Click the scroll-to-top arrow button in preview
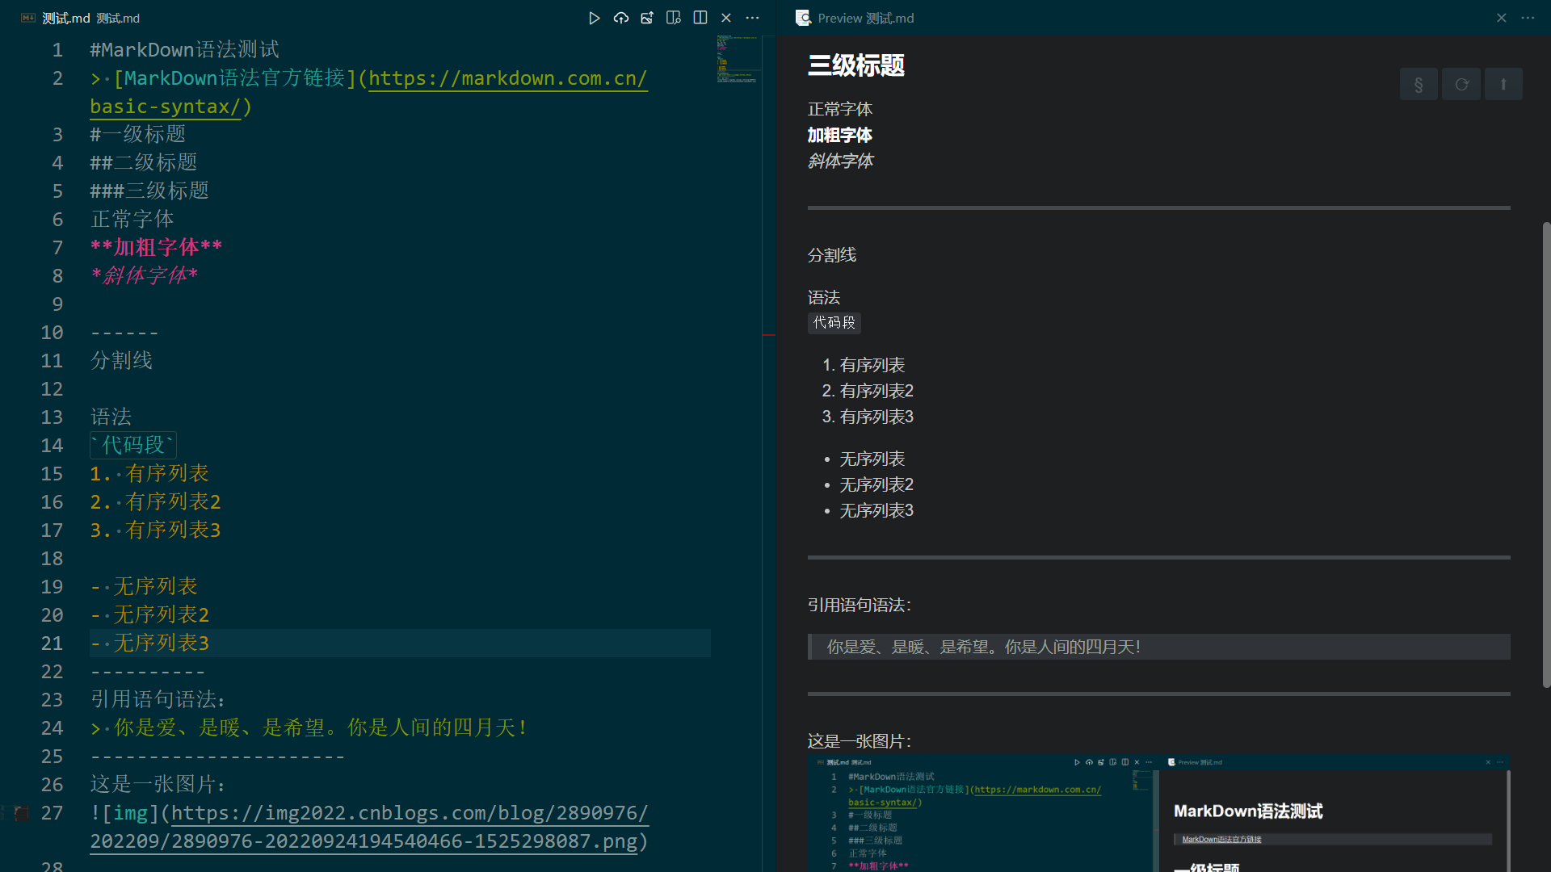 (1503, 84)
